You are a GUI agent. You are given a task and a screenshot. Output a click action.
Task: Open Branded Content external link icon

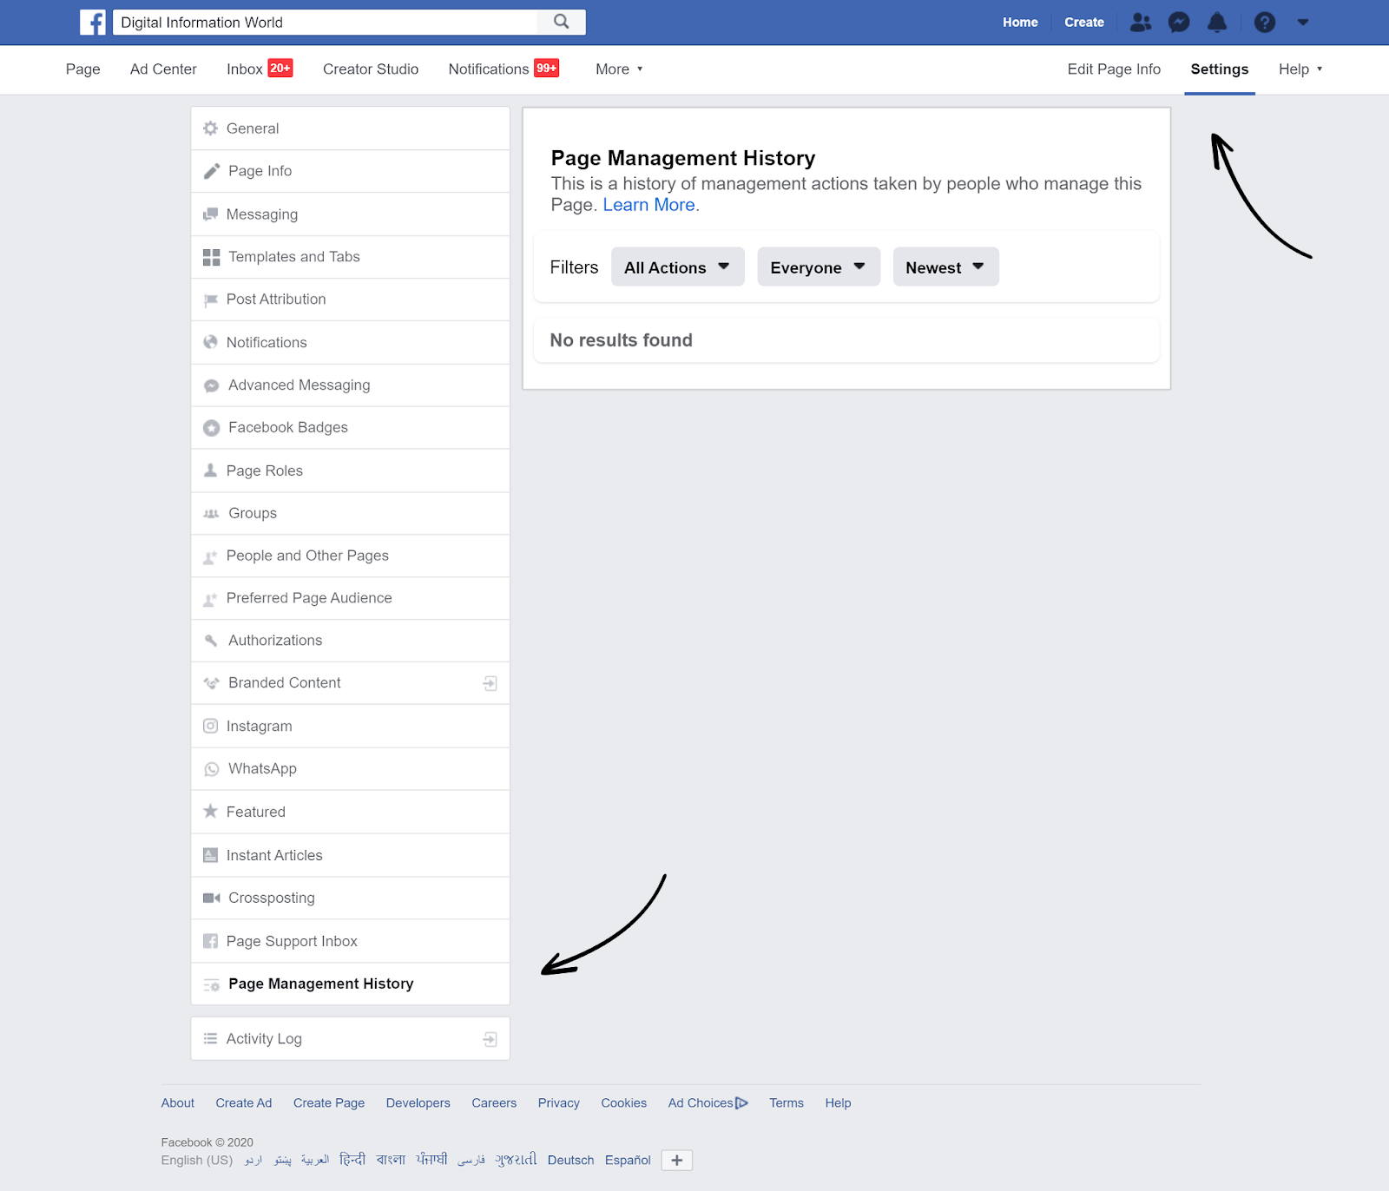490,683
